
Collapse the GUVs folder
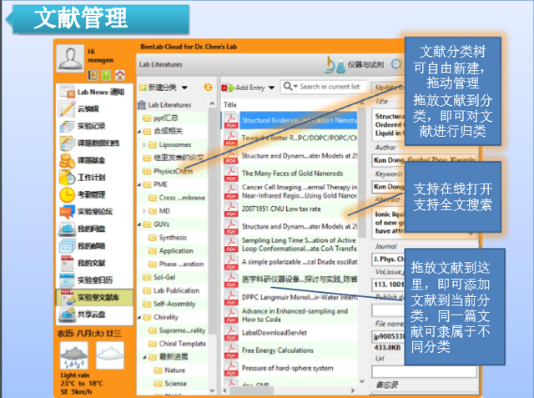[x=139, y=224]
